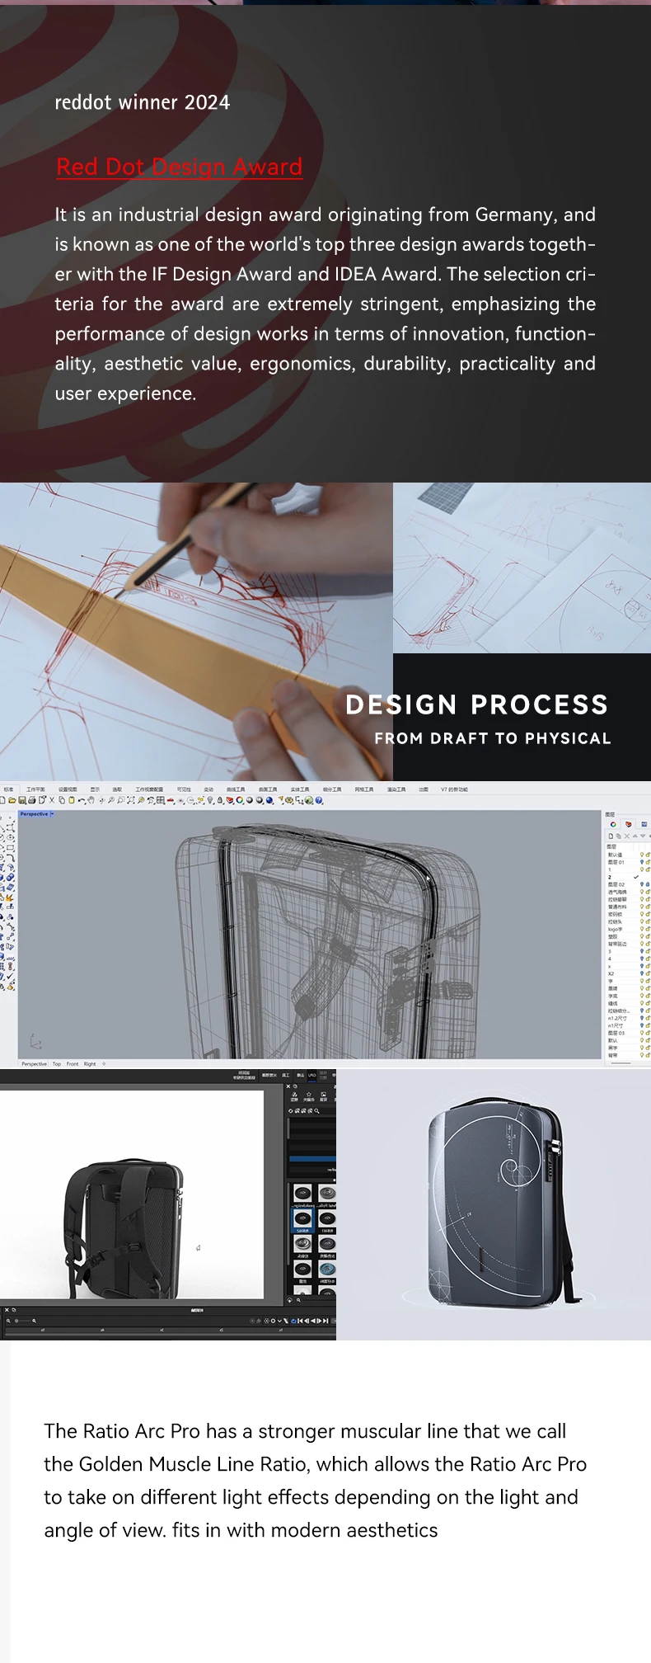The width and height of the screenshot is (651, 1663).
Task: Toggle the visibility bulb for 图层 02
Action: point(642,884)
